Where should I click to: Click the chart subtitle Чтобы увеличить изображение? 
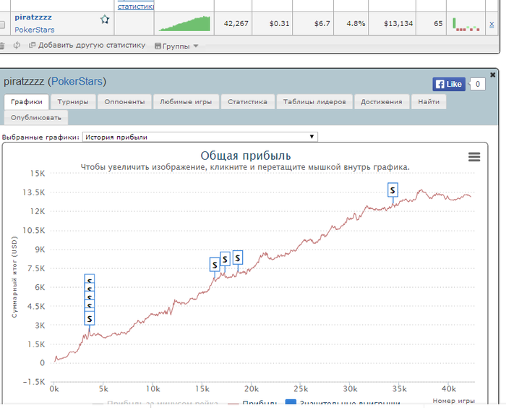click(245, 167)
